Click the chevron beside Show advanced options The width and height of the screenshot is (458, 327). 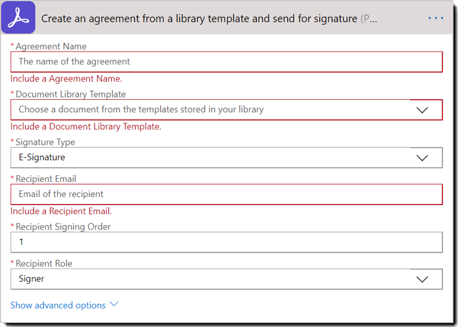114,304
